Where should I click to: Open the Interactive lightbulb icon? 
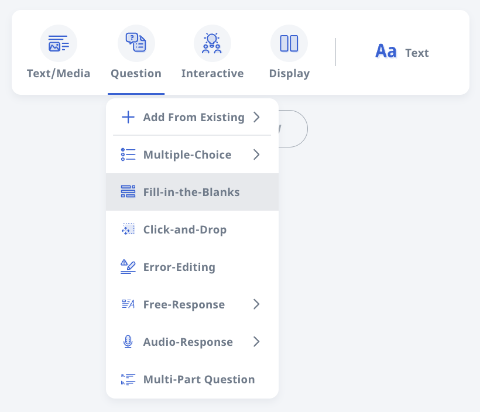pyautogui.click(x=212, y=43)
